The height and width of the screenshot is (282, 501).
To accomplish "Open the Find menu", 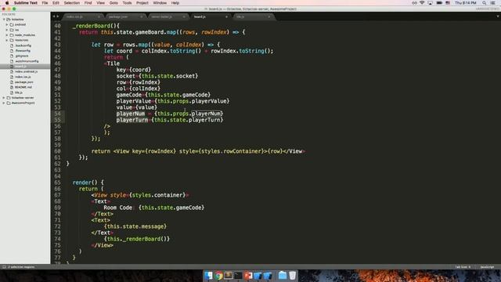I will coord(88,3).
